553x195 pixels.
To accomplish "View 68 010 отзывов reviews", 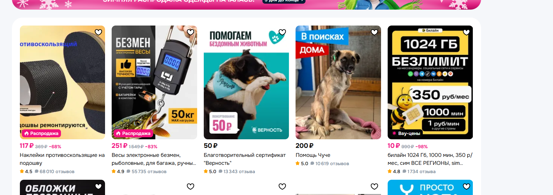I will click(x=57, y=171).
